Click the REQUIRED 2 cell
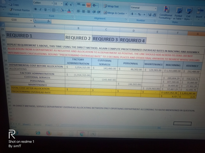Screen dimensions: 205x153 point(78,38)
